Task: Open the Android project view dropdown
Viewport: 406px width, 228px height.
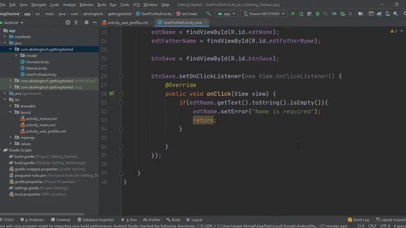Action: [12, 23]
